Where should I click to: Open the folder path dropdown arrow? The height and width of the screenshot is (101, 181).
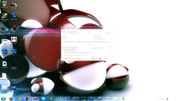[107, 33]
